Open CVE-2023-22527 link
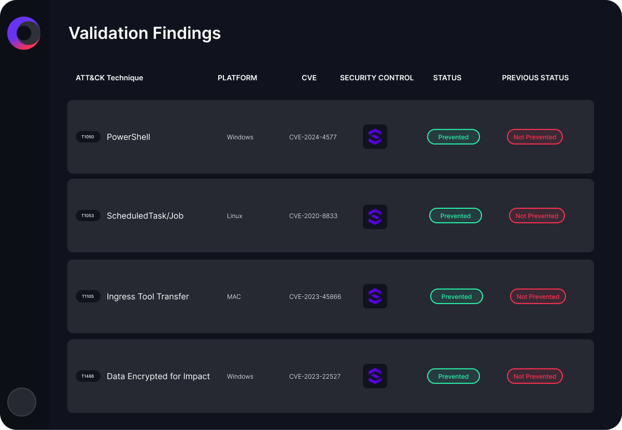 coord(315,377)
